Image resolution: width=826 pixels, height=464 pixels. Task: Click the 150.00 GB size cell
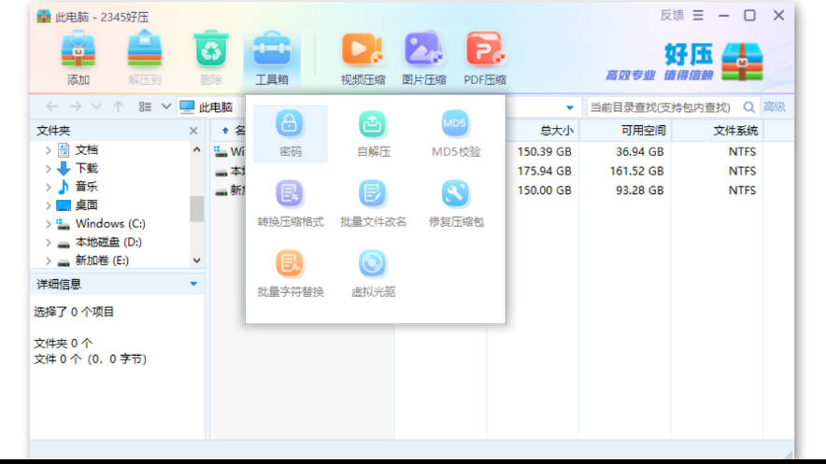click(x=544, y=190)
